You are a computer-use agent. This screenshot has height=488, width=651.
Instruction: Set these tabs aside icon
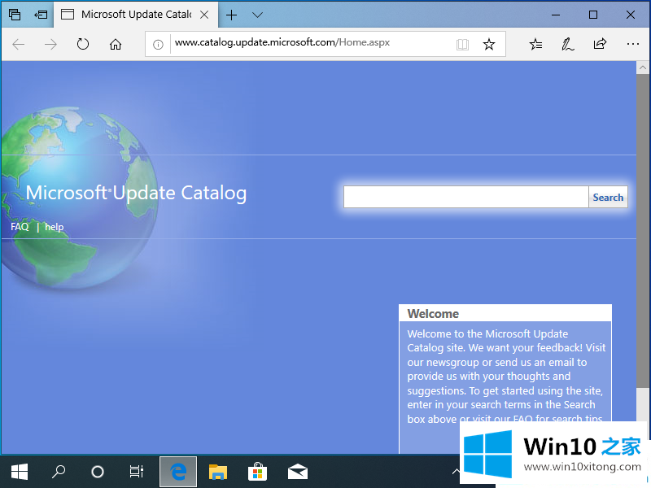(x=41, y=15)
